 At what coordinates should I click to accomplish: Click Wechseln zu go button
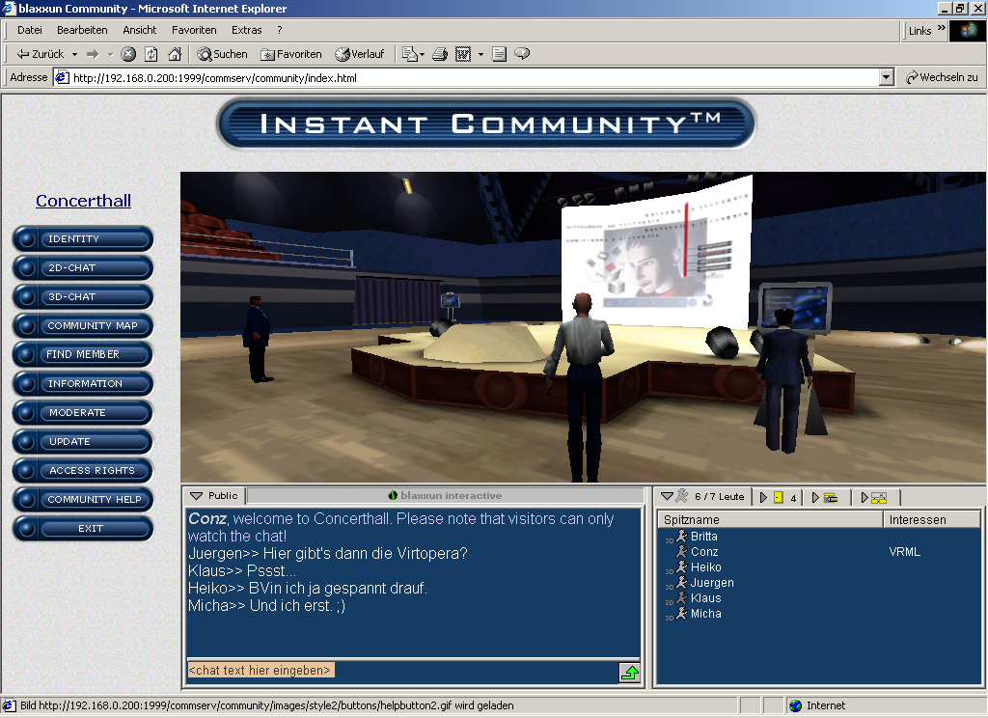[942, 77]
